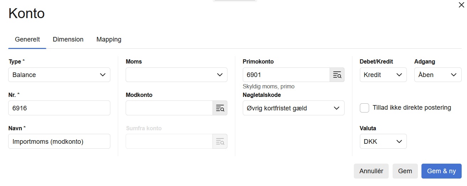Click the Annullér button
The width and height of the screenshot is (467, 186).
(371, 171)
